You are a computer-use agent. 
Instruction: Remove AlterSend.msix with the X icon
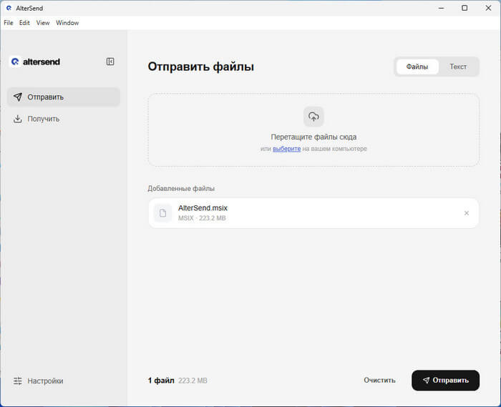click(x=466, y=213)
